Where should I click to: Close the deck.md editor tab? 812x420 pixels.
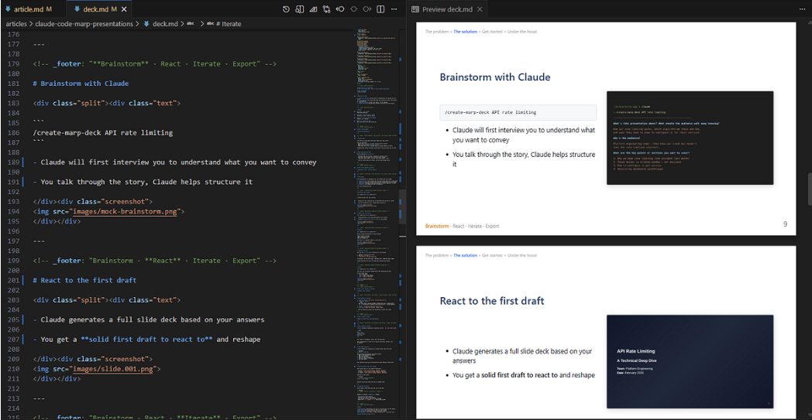pos(125,9)
